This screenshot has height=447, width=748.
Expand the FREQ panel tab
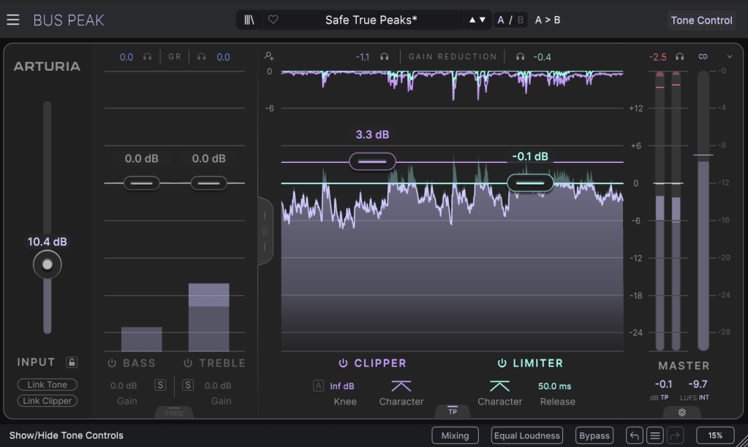(173, 413)
